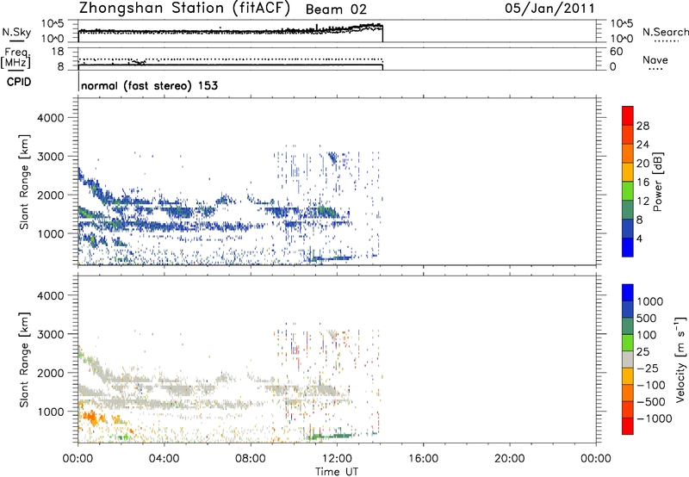Select the text "normal (fast stereo) 153"

pos(149,85)
